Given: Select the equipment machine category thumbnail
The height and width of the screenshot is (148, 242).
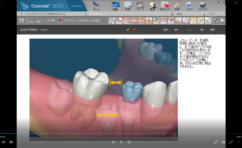Looking at the screenshot, I should point(208,20).
